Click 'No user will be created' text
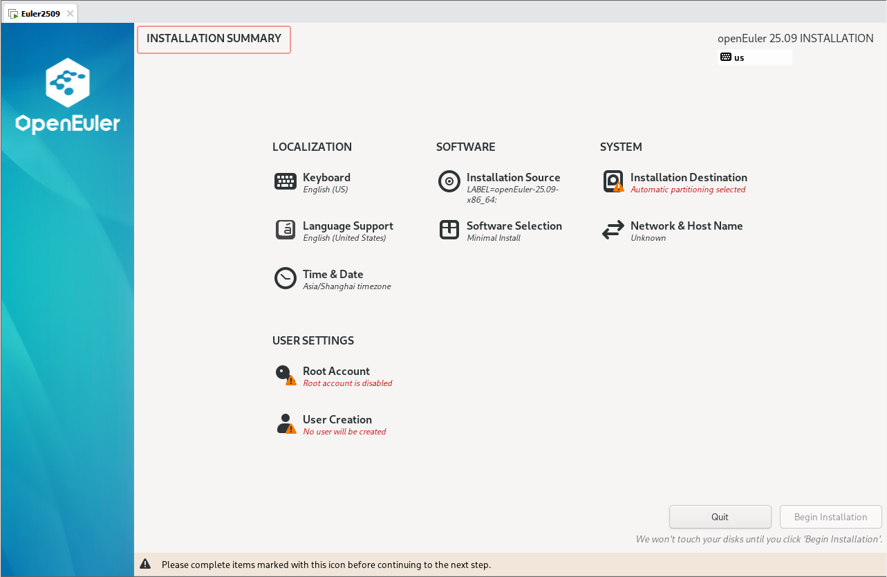 click(x=344, y=432)
